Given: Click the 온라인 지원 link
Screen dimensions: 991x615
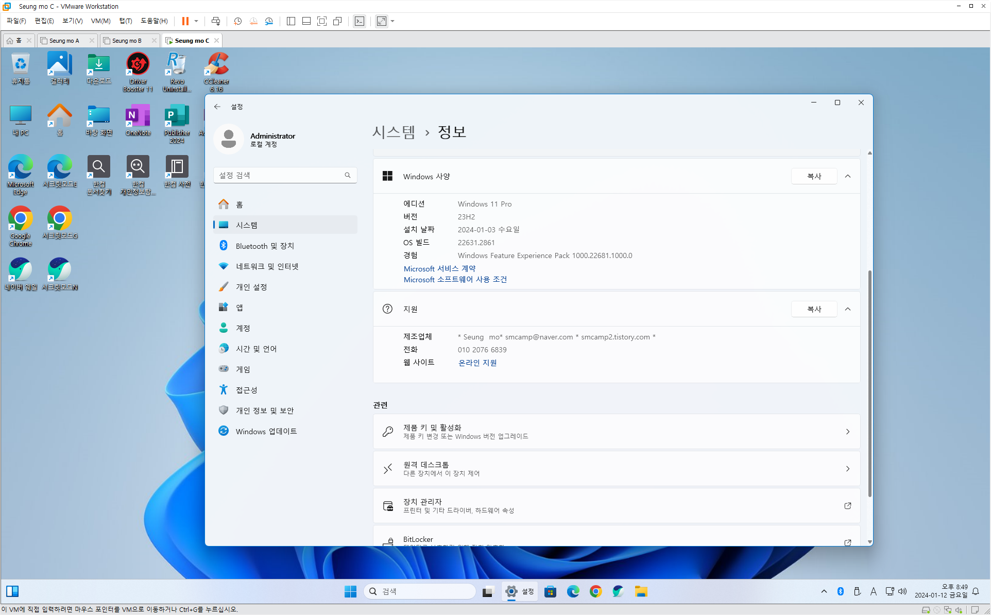Looking at the screenshot, I should click(477, 363).
